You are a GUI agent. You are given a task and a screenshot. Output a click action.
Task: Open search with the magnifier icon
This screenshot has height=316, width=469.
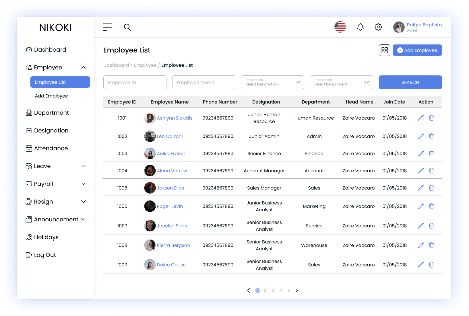pos(127,27)
